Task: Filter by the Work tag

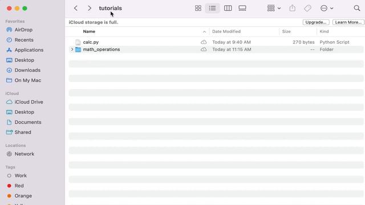Action: [21, 175]
